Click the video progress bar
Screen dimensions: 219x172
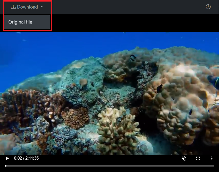pos(109,166)
